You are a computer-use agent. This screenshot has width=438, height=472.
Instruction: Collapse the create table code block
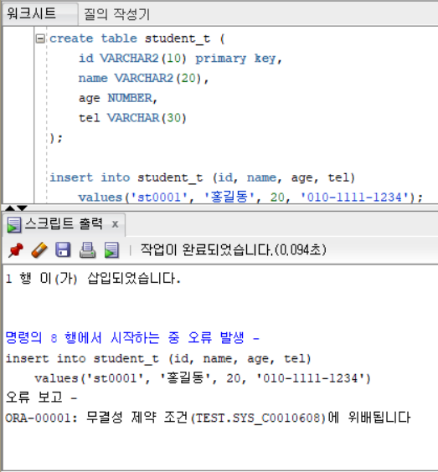click(40, 38)
